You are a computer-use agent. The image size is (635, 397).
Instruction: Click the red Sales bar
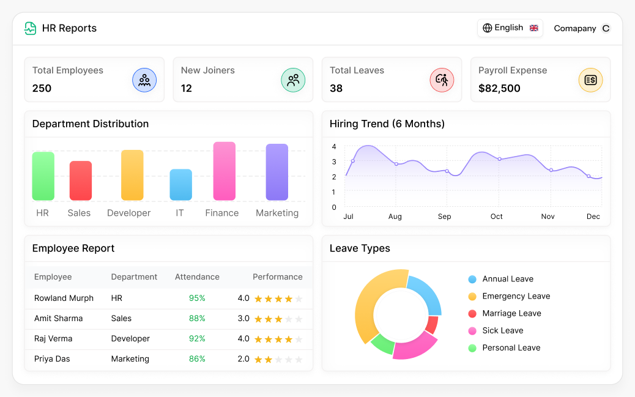(81, 180)
